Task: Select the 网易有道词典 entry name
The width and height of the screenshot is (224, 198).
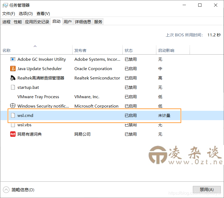Action: coord(30,134)
